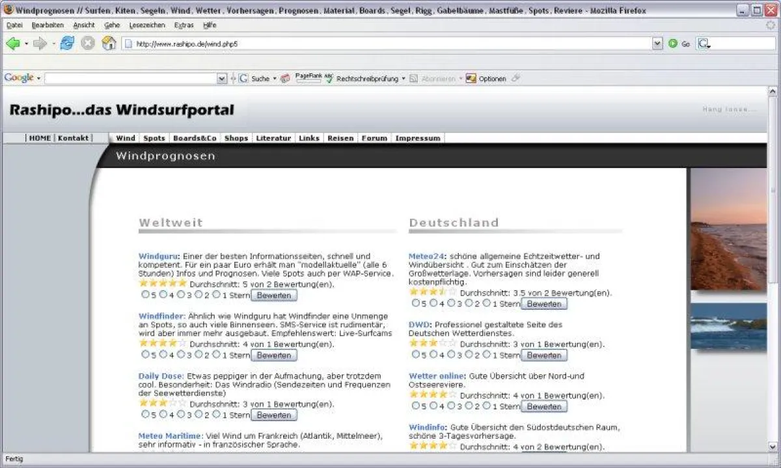Click the green Go arrow
Screen dimensions: 781x468
click(x=672, y=44)
